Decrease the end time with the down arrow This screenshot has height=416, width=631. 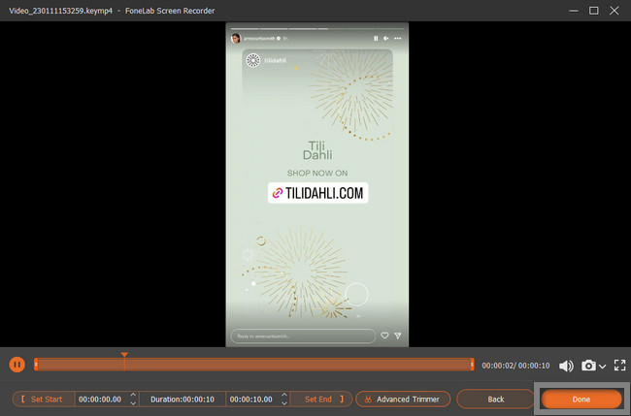click(284, 402)
